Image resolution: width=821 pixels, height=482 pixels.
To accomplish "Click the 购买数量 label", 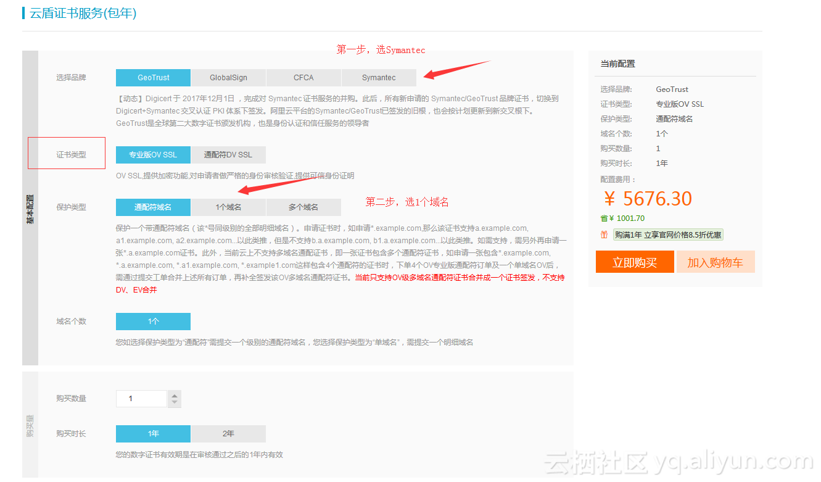I will [71, 399].
